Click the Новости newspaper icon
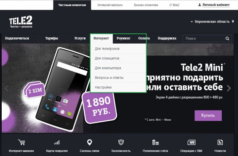Image resolution: width=238 pixels, height=156 pixels. pos(220,142)
